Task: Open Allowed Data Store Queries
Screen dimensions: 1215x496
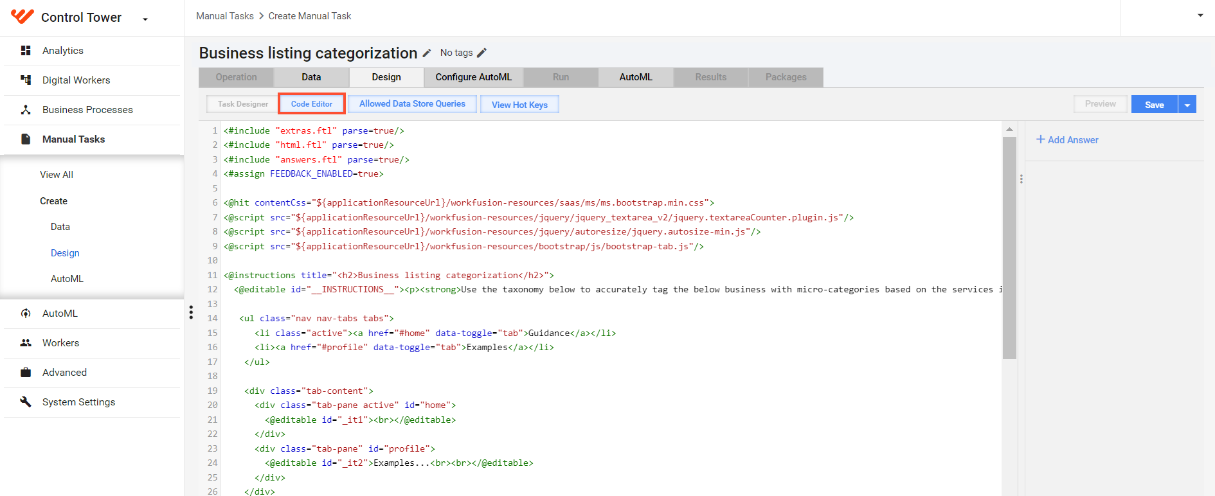Action: 412,104
